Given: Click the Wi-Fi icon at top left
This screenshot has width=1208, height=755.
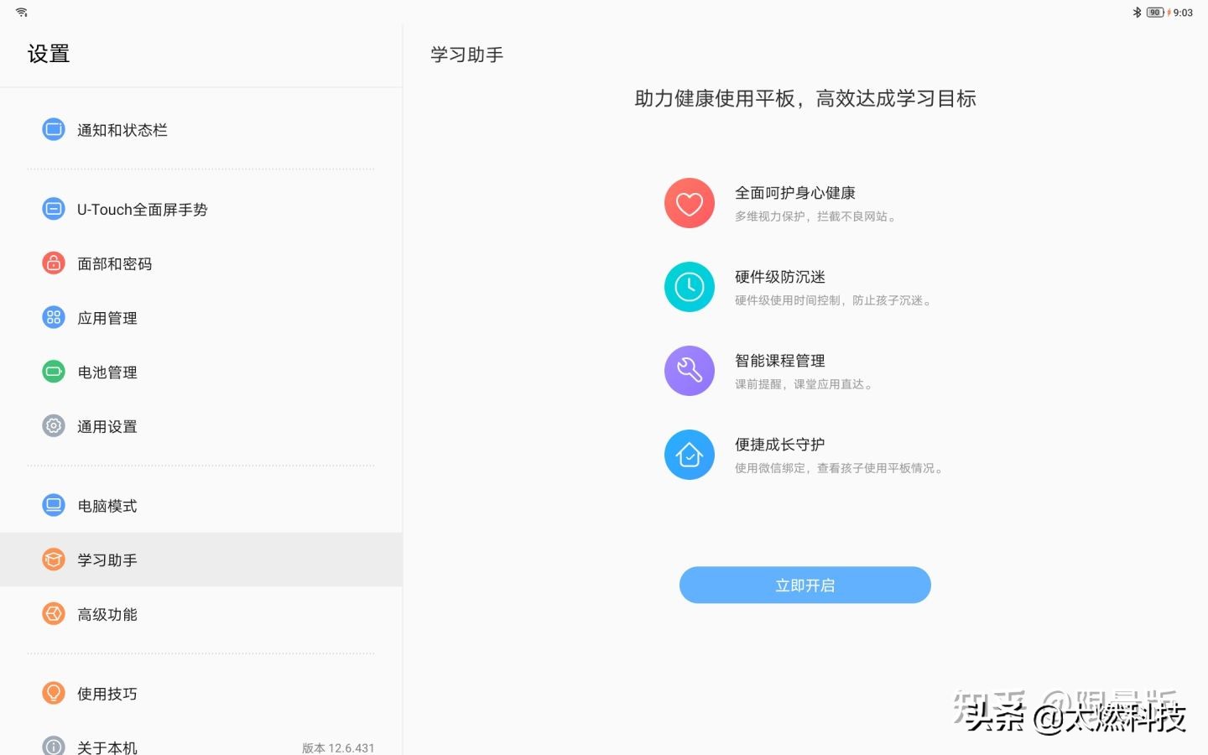Looking at the screenshot, I should (x=21, y=12).
